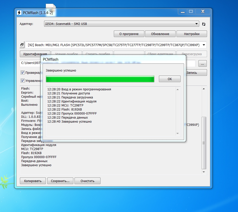This screenshot has height=212, width=238.
Task: Click Копировать to copy the log
Action: (x=33, y=181)
